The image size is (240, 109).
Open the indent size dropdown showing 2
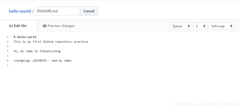pyautogui.click(x=201, y=26)
